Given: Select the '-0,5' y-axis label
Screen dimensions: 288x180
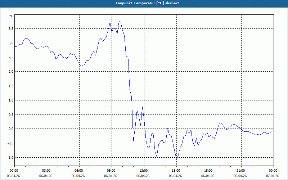Looking at the screenshot, I should tap(10, 143).
